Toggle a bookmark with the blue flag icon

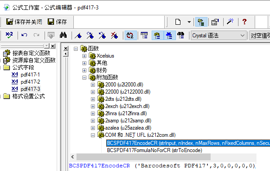pos(78,36)
